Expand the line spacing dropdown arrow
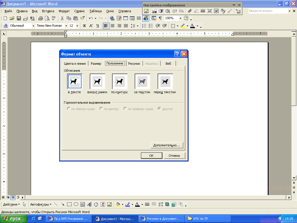 pos(137,26)
